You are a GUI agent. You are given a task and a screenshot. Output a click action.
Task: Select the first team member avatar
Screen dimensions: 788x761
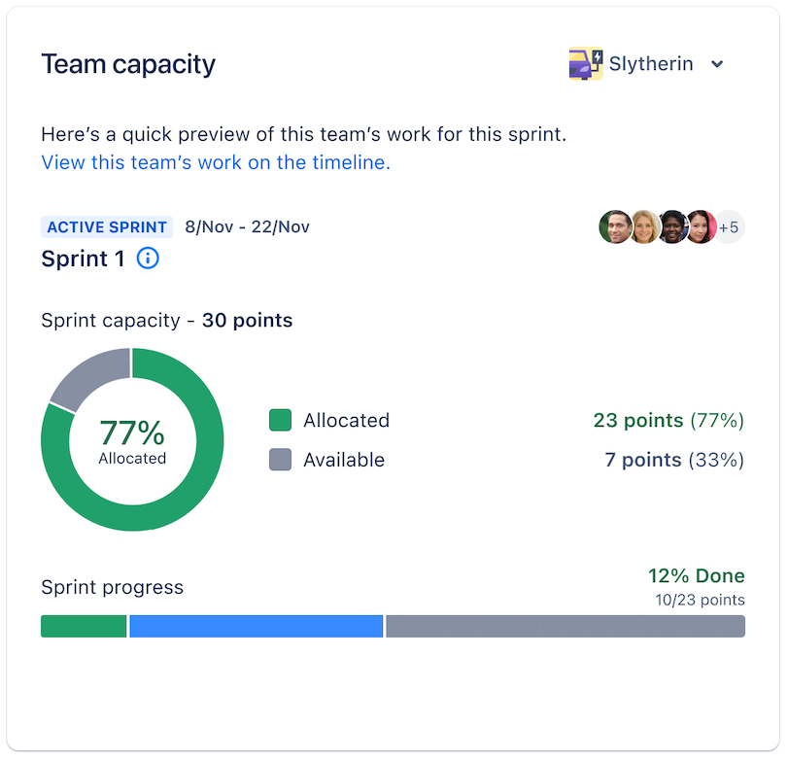[616, 226]
